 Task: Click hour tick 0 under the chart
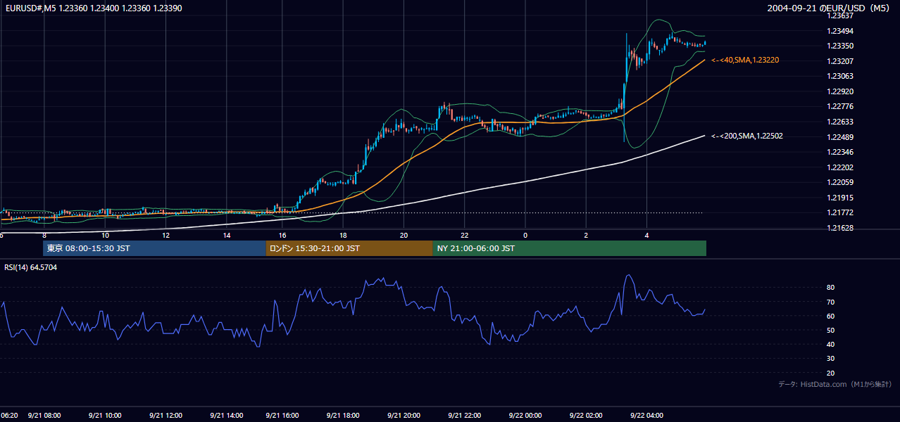pyautogui.click(x=525, y=235)
